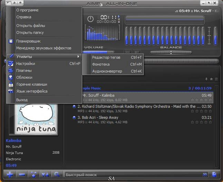Click the spectrum visualization display

click(103, 32)
